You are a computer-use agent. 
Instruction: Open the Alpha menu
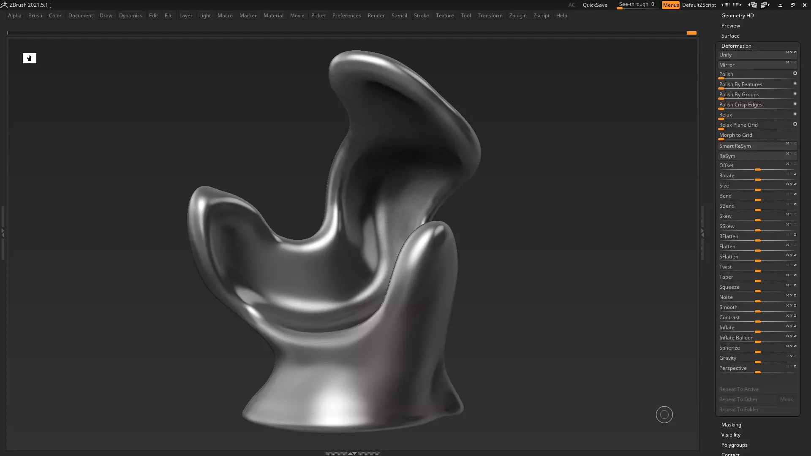click(x=15, y=16)
